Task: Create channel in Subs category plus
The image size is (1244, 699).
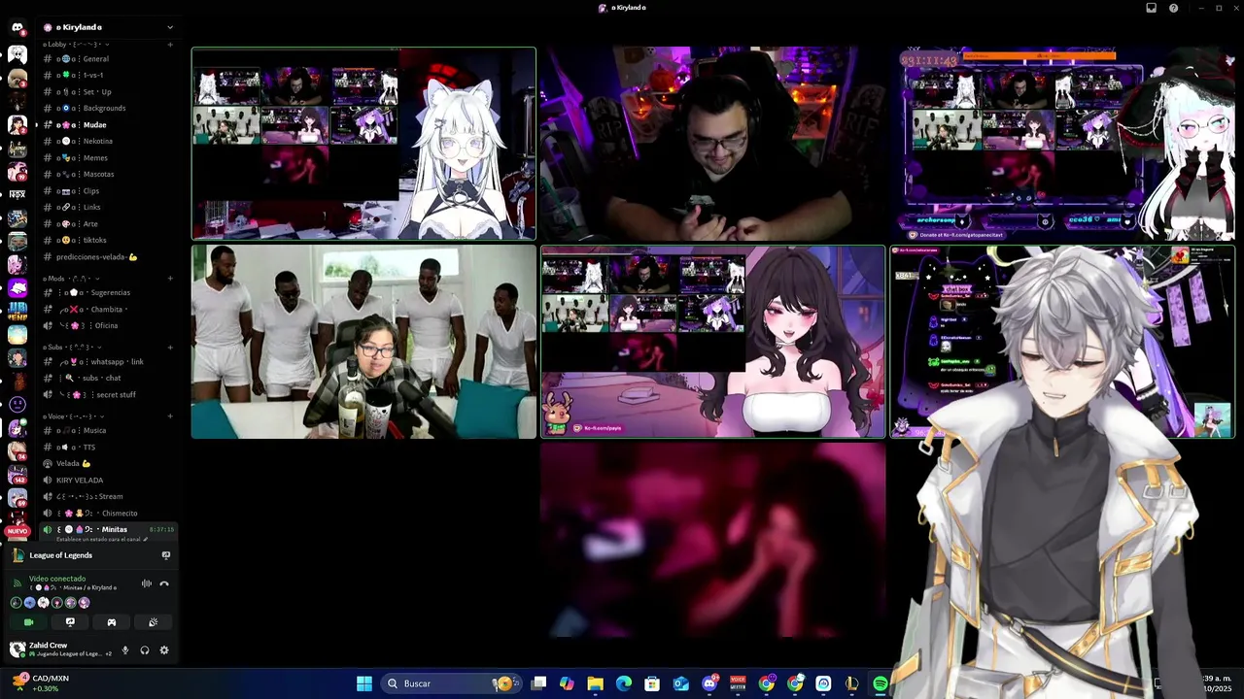Action: click(x=170, y=348)
